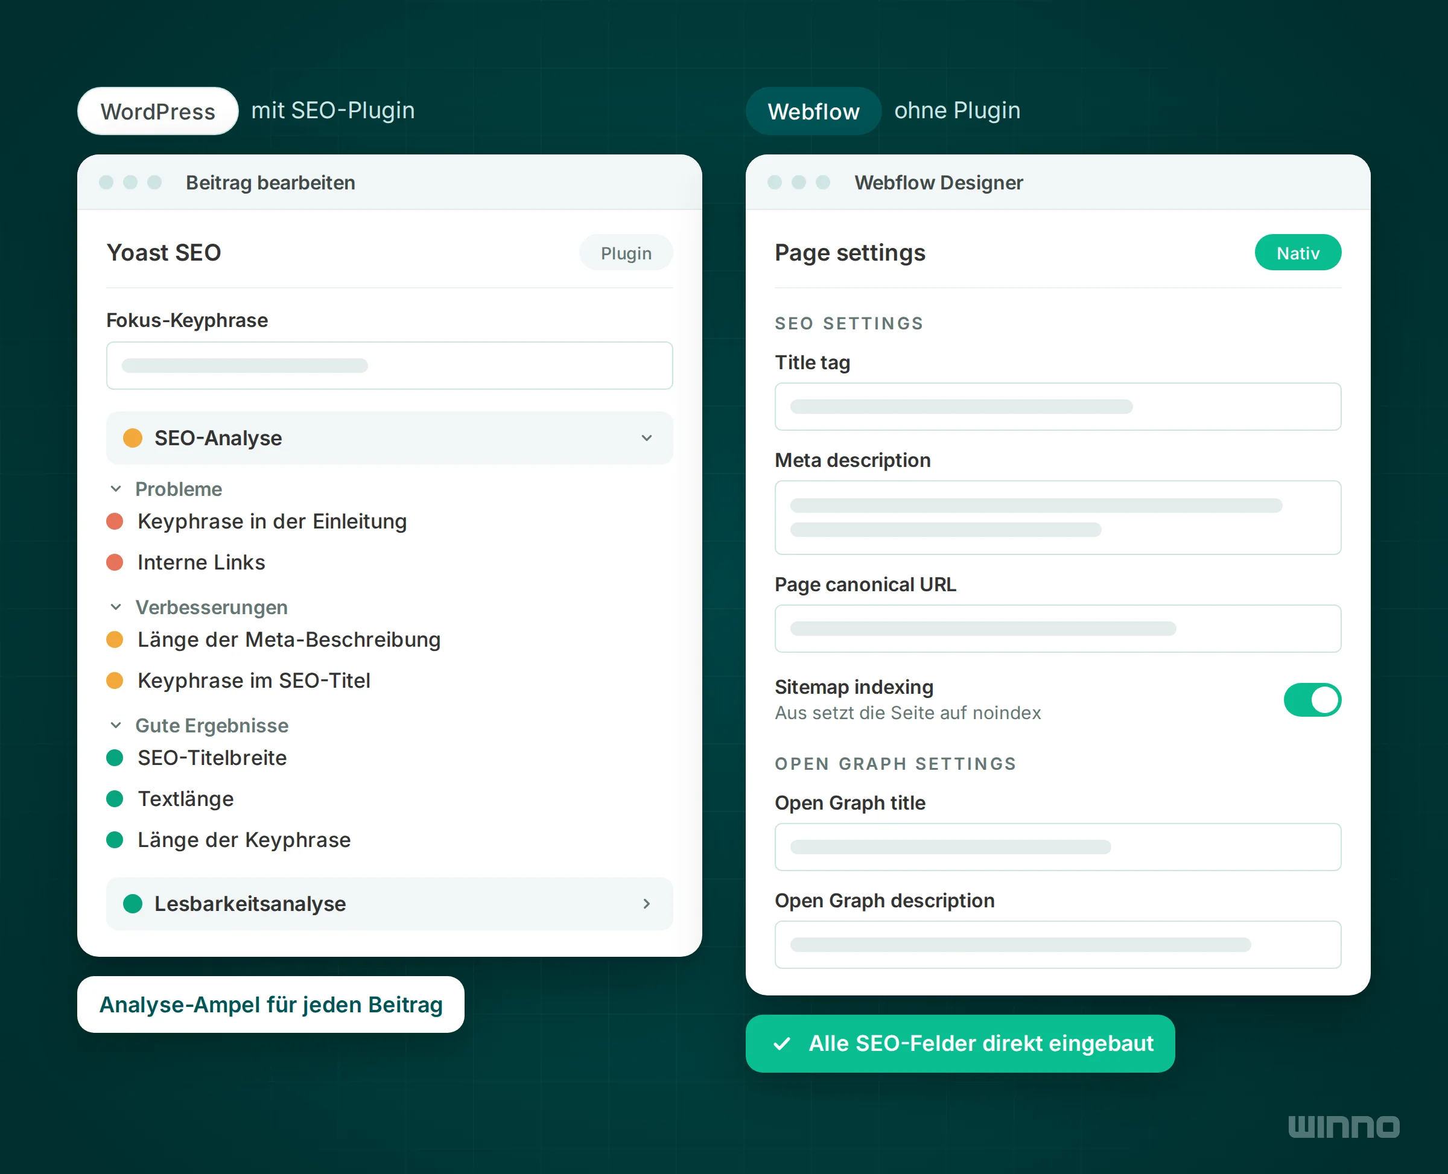Screen dimensions: 1448x1174
Task: Select the Länge der Keyphrase result
Action: tap(244, 840)
